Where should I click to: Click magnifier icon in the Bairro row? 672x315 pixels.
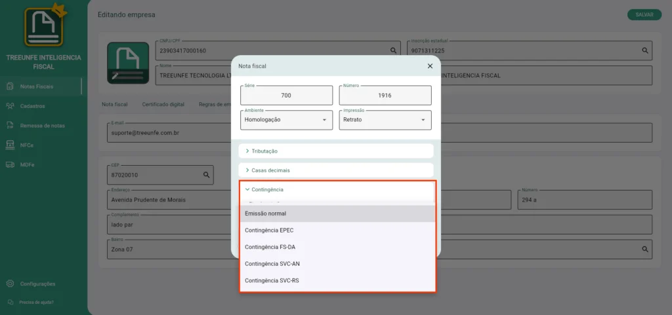(x=644, y=249)
